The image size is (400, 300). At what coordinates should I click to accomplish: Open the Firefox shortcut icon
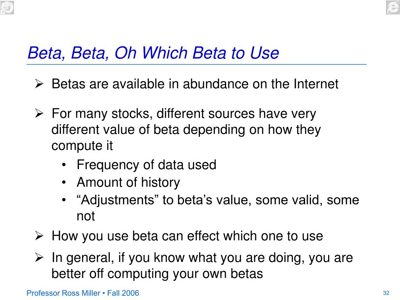[7, 7]
